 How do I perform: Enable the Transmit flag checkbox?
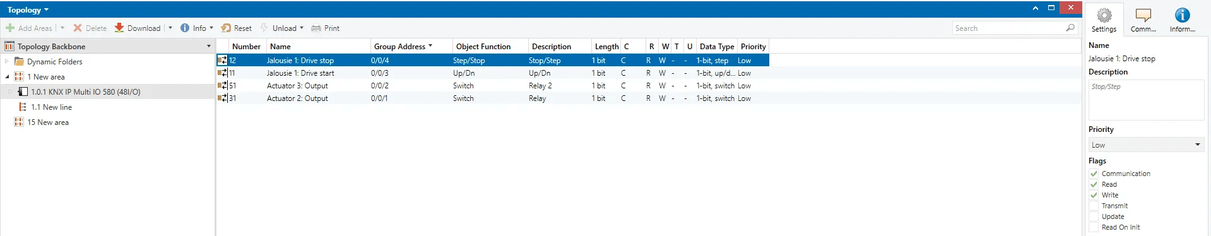click(x=1094, y=206)
